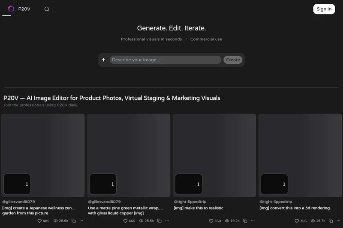The height and width of the screenshot is (228, 343).
Task: Open @gillesvand8079 profile on zen garden card
Action: click(18, 202)
